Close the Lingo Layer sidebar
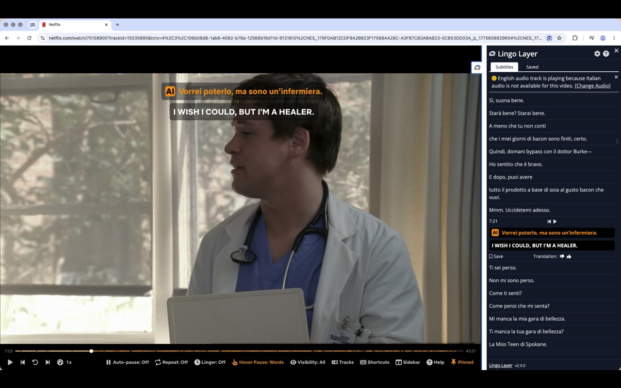Image resolution: width=621 pixels, height=388 pixels. coord(616,50)
